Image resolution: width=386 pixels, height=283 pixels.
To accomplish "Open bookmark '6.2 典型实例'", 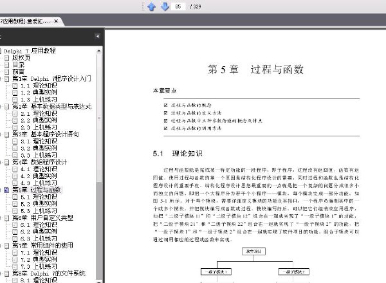I will pyautogui.click(x=39, y=232).
